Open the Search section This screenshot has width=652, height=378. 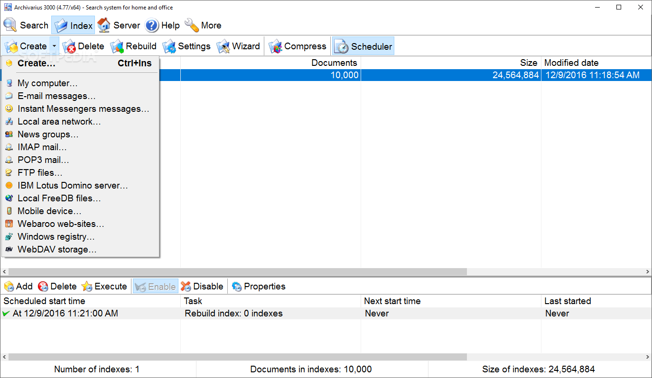pos(26,25)
